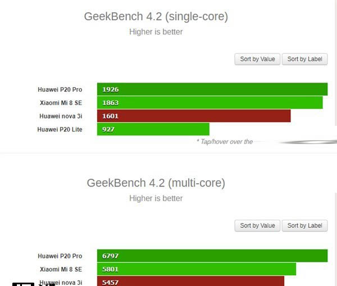The image size is (337, 286).
Task: Click the red Huawei nova 3i 1601 bar
Action: (194, 116)
